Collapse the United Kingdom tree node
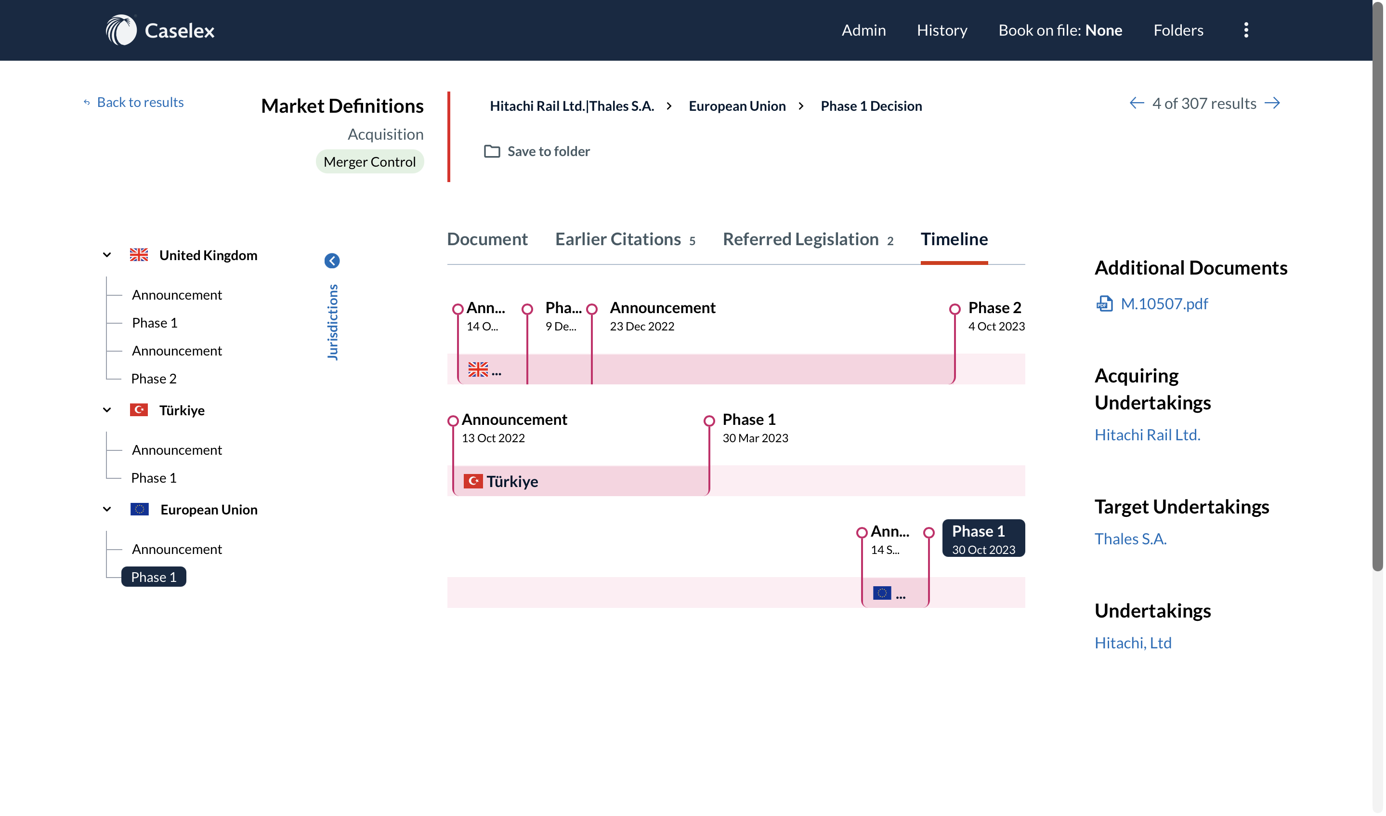Screen dimensions: 1386x816 pos(107,255)
